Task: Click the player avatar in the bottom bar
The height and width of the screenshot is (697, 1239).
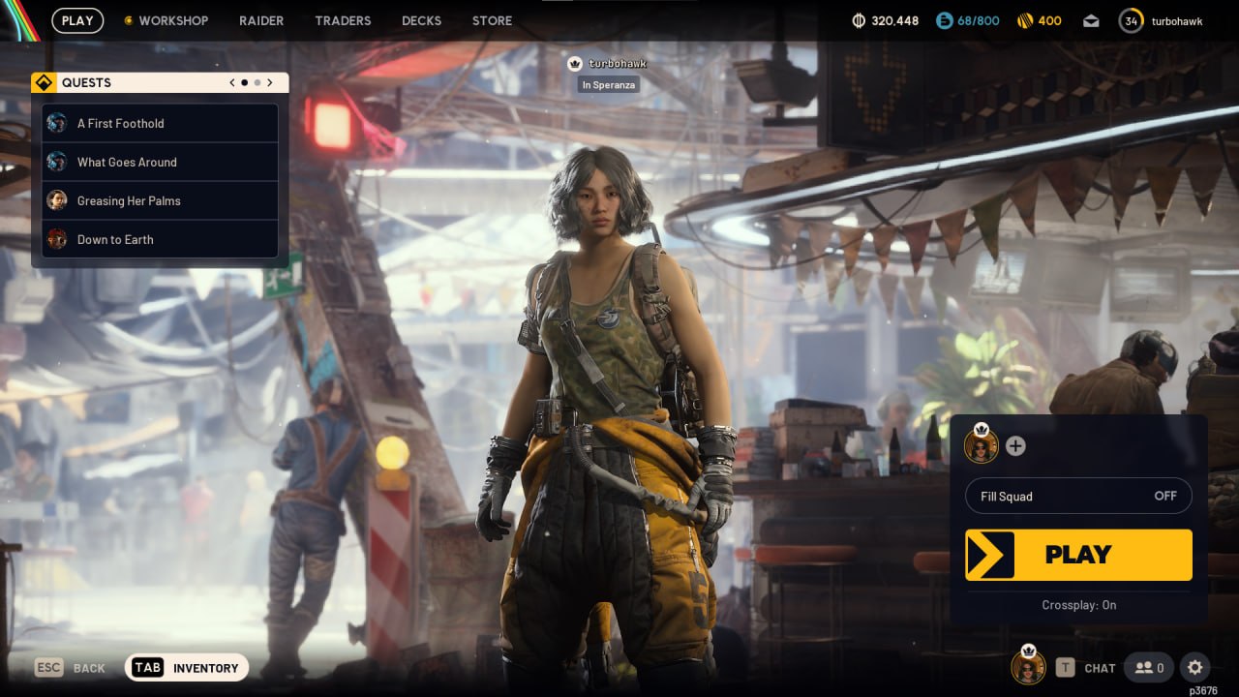Action: pos(1028,667)
